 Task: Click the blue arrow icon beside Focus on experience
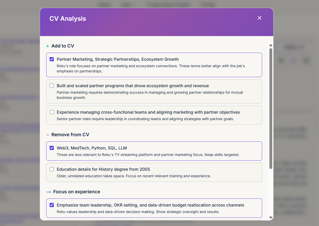coord(49,192)
